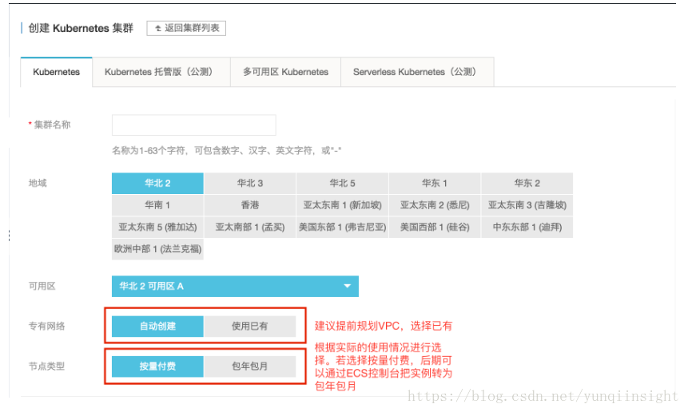The width and height of the screenshot is (688, 412).
Task: Select 亚太东南 3 (吉隆坡) region
Action: click(527, 205)
